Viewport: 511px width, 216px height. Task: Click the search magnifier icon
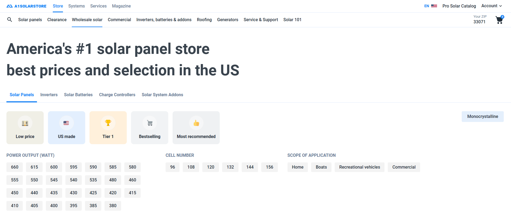[10, 20]
